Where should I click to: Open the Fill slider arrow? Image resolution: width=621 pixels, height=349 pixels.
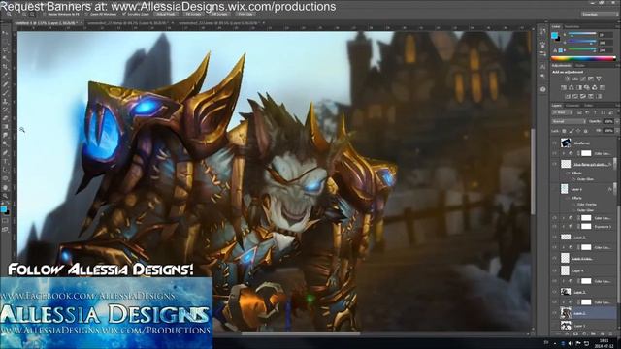pyautogui.click(x=616, y=131)
